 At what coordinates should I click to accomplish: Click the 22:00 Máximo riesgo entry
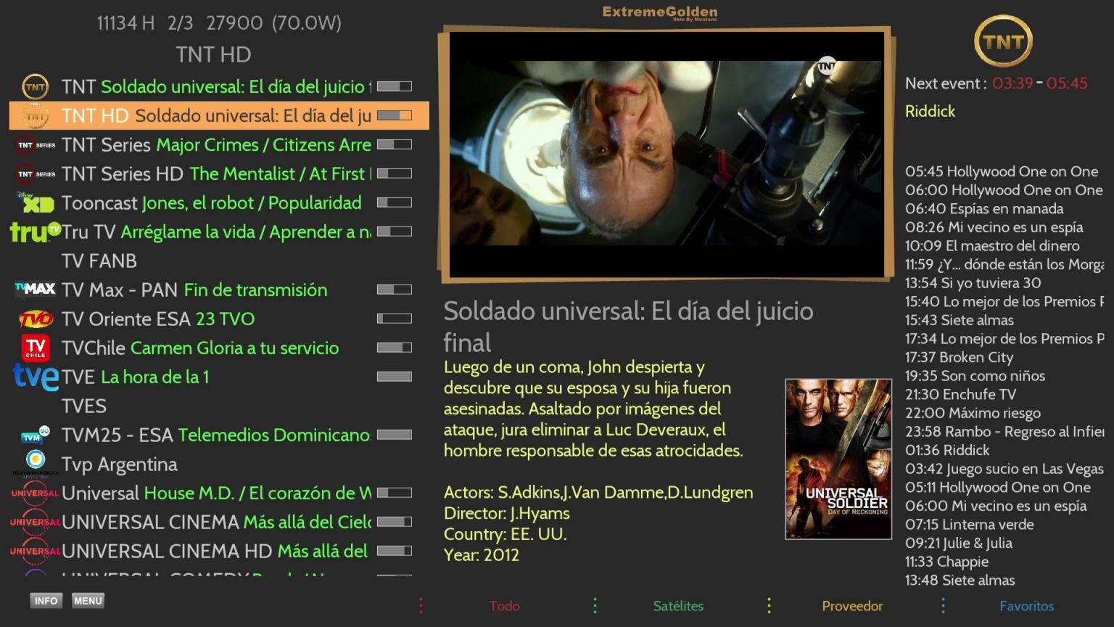[973, 413]
